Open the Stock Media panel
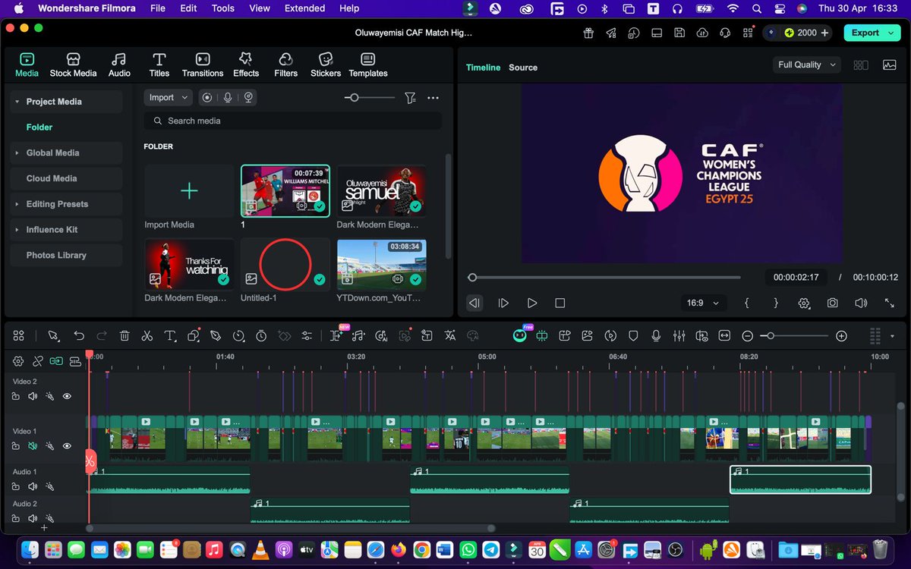This screenshot has width=911, height=569. point(73,65)
